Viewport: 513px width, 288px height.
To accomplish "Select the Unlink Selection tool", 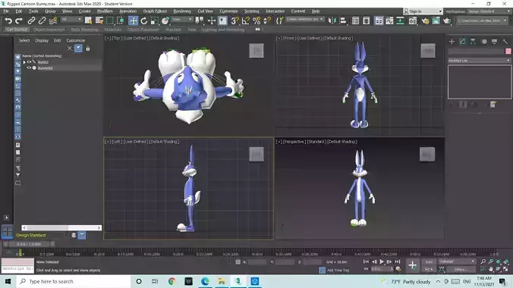I will click(x=42, y=21).
